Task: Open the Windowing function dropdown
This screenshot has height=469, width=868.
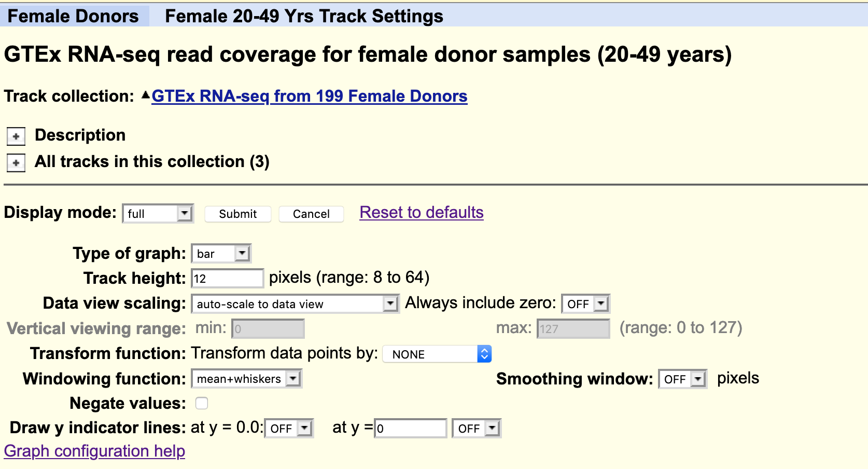Action: pos(246,379)
